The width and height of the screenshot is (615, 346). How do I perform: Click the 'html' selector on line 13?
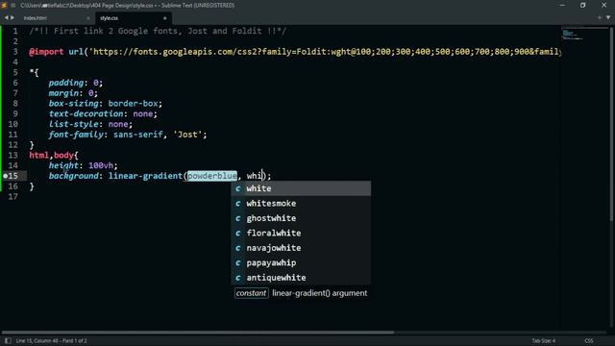click(38, 156)
